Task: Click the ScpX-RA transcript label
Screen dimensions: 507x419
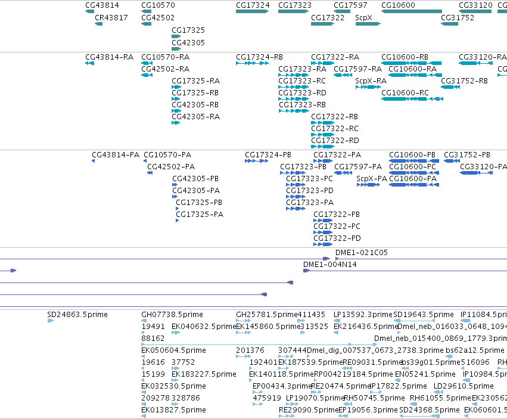Action: pos(371,81)
